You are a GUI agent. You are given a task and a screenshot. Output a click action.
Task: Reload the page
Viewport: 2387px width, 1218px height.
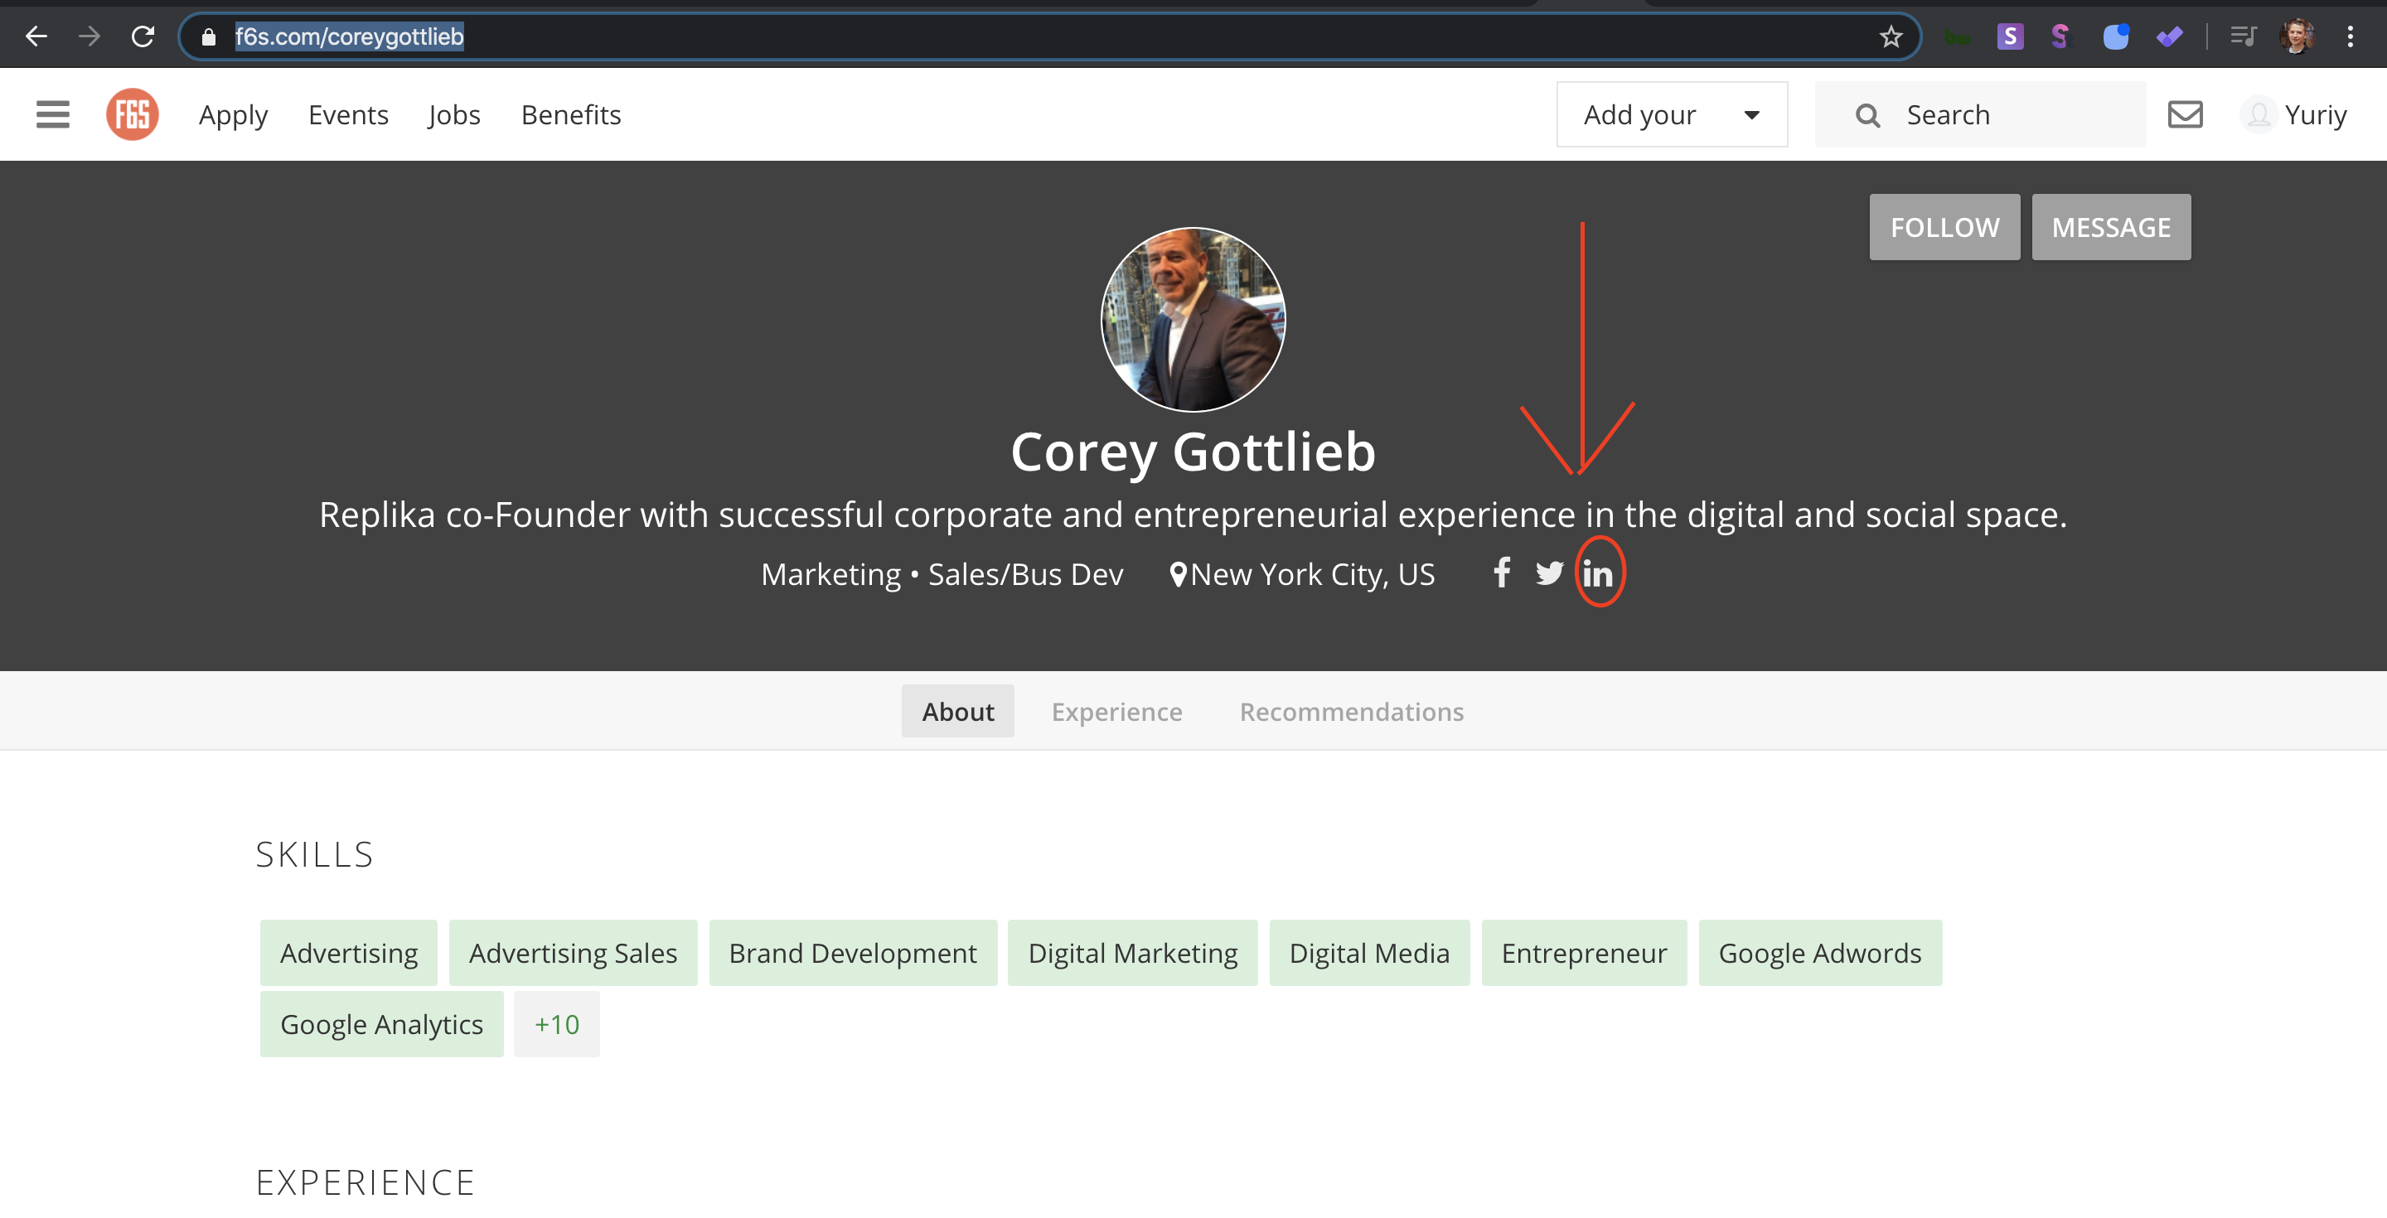coord(143,37)
